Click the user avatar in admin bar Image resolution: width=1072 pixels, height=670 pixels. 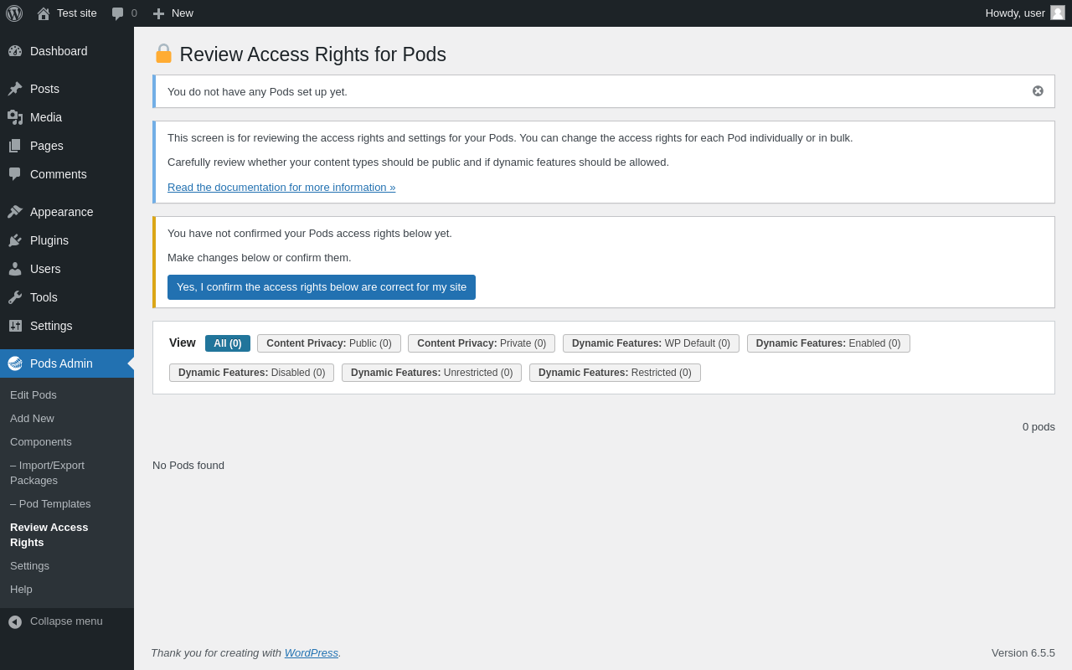1058,13
